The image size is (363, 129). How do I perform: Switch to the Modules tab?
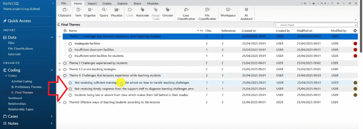click(x=153, y=4)
